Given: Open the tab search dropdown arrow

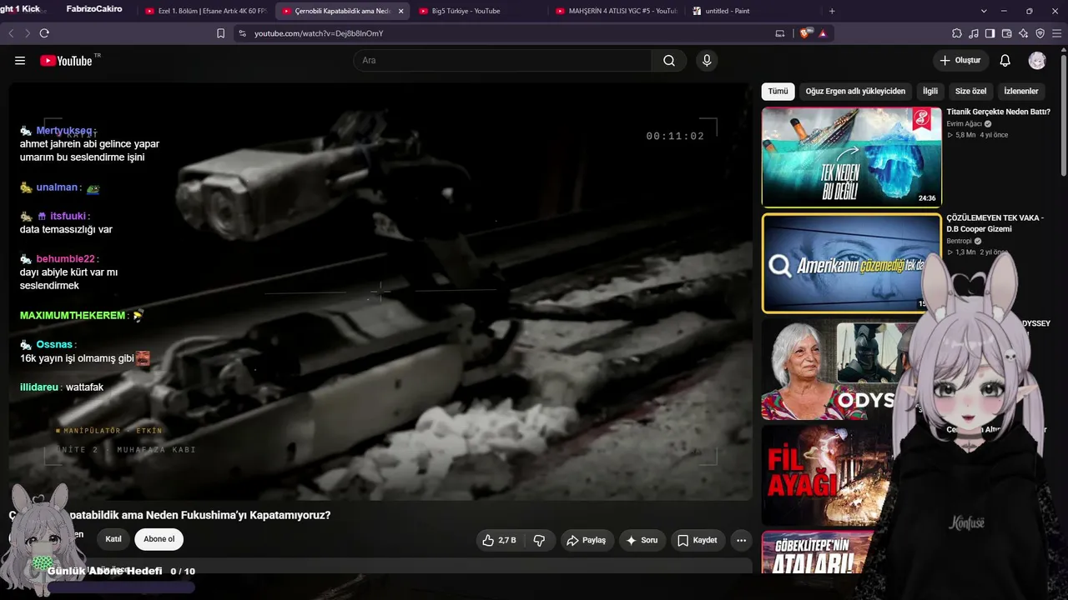Looking at the screenshot, I should (984, 11).
